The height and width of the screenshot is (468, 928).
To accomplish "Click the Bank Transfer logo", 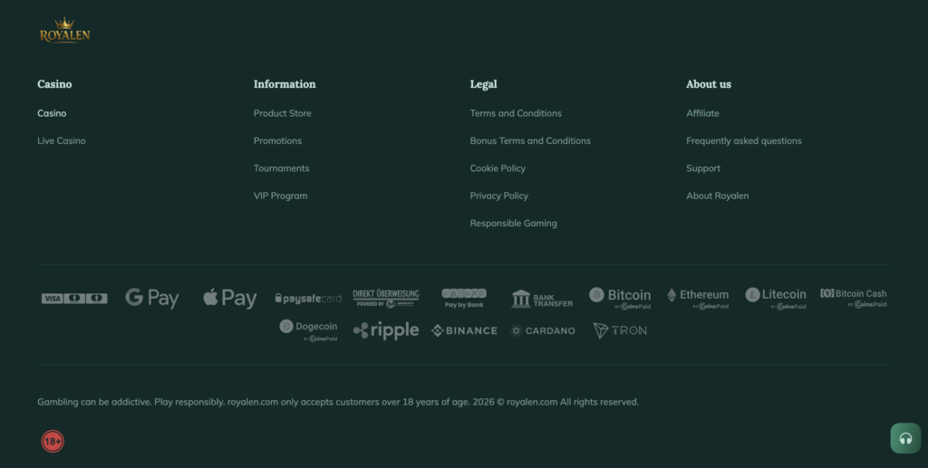I will tap(542, 299).
